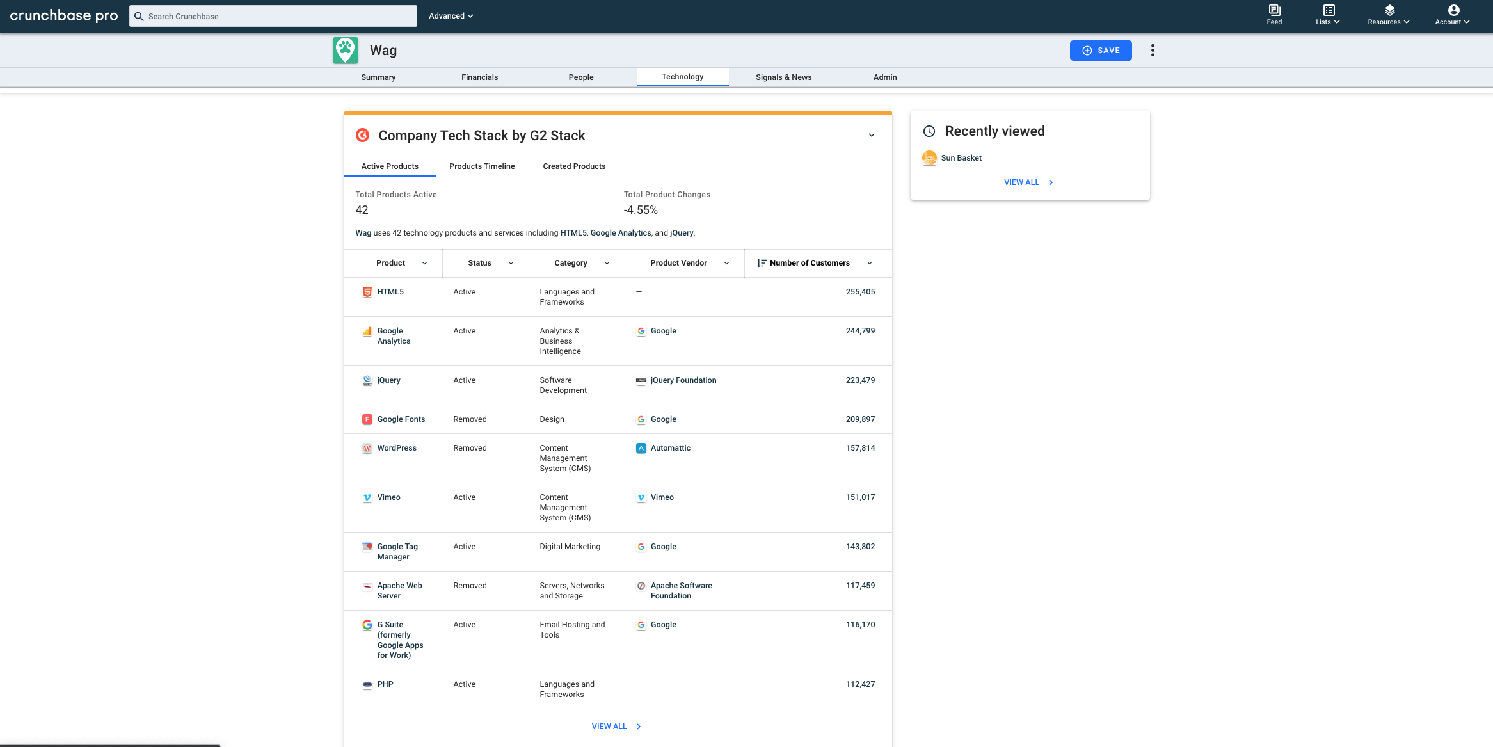Open the Feed icon in header

pos(1274,15)
